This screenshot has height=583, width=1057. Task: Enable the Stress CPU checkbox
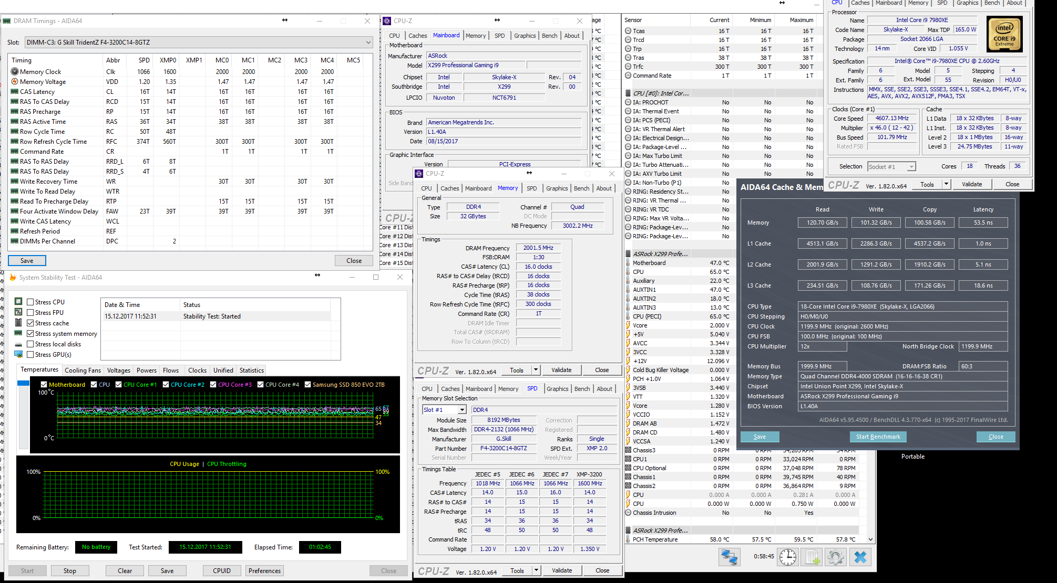tap(30, 302)
